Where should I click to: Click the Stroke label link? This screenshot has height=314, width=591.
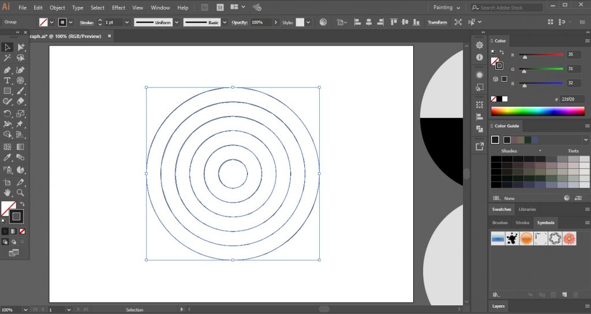tap(87, 22)
